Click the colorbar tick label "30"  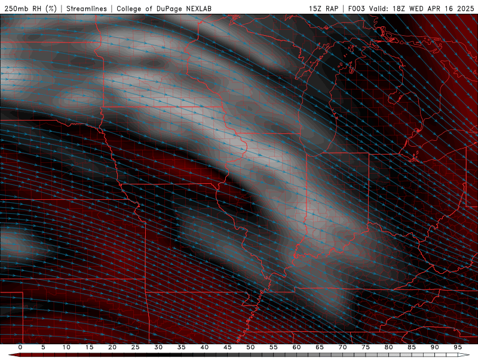(x=158, y=347)
